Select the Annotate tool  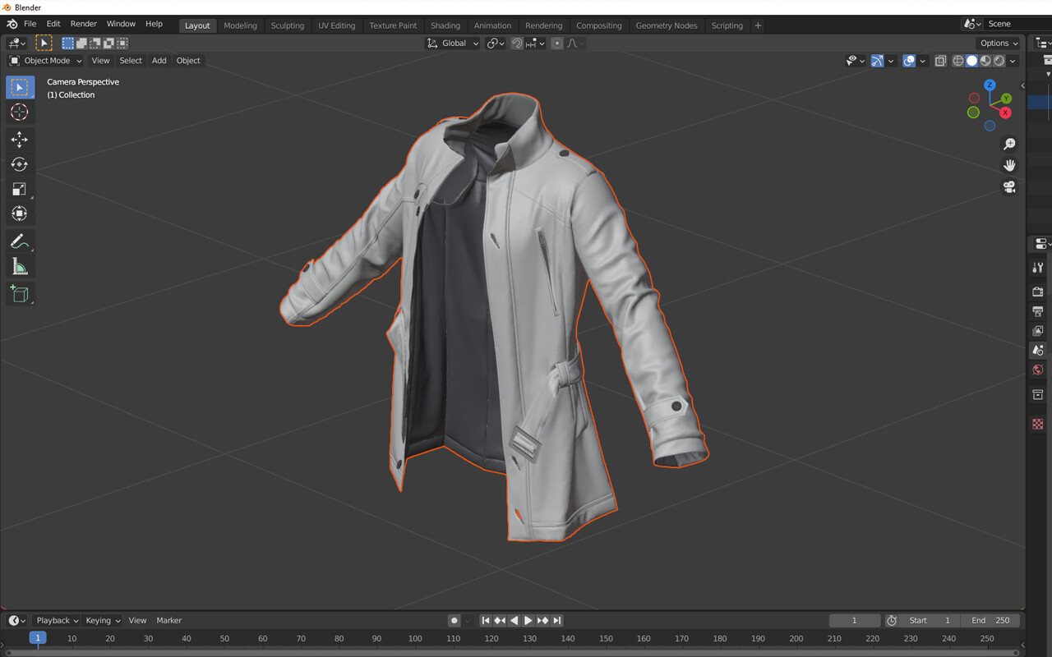(x=20, y=241)
